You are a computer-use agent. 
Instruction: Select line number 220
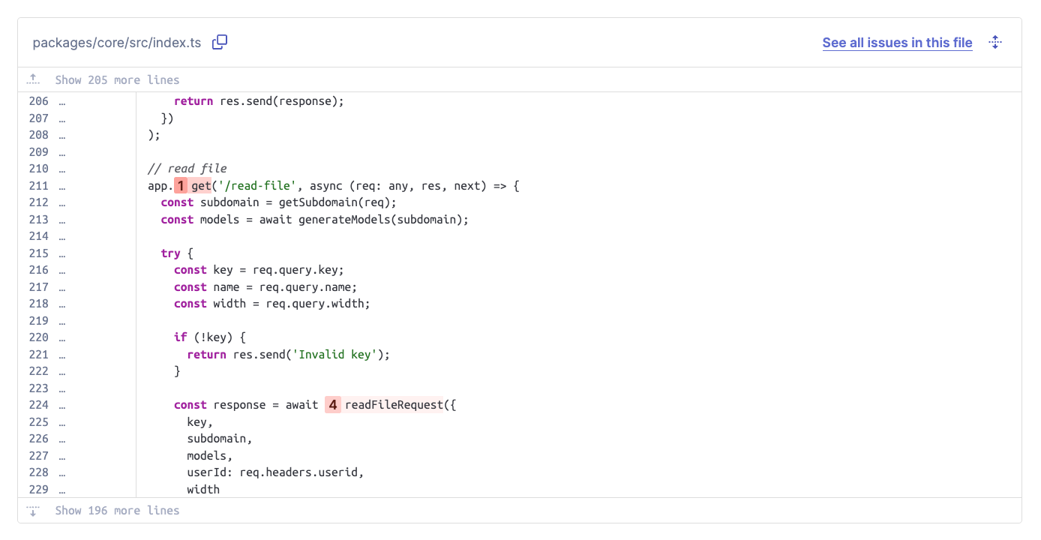pos(38,337)
